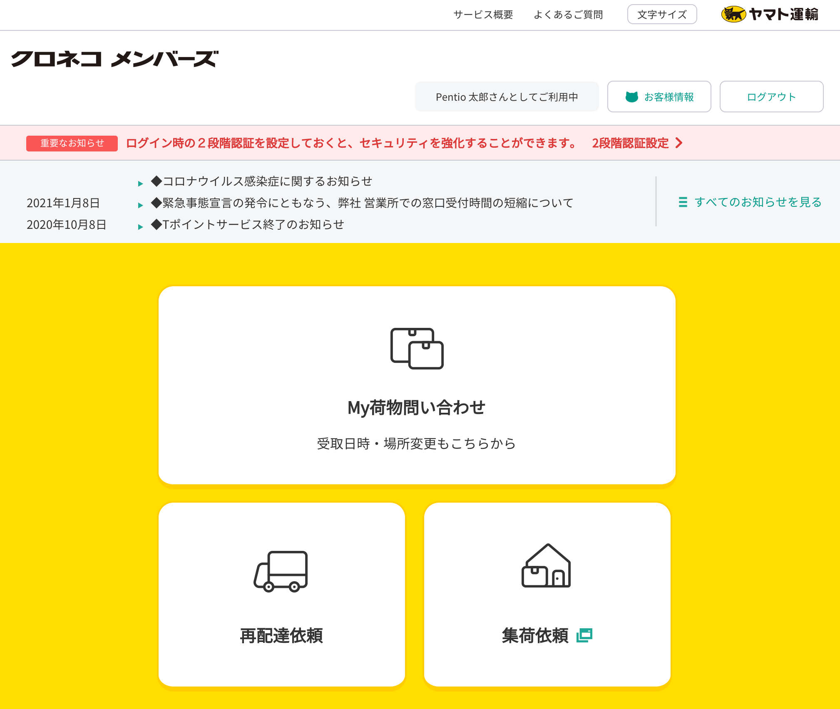Click the overlapping packages icon
The image size is (840, 709).
tap(417, 348)
